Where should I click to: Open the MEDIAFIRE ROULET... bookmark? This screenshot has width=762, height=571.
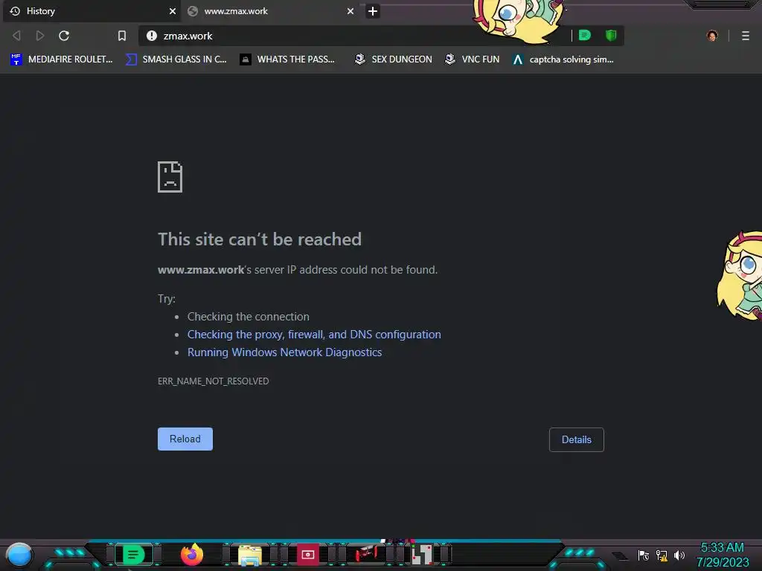61,59
